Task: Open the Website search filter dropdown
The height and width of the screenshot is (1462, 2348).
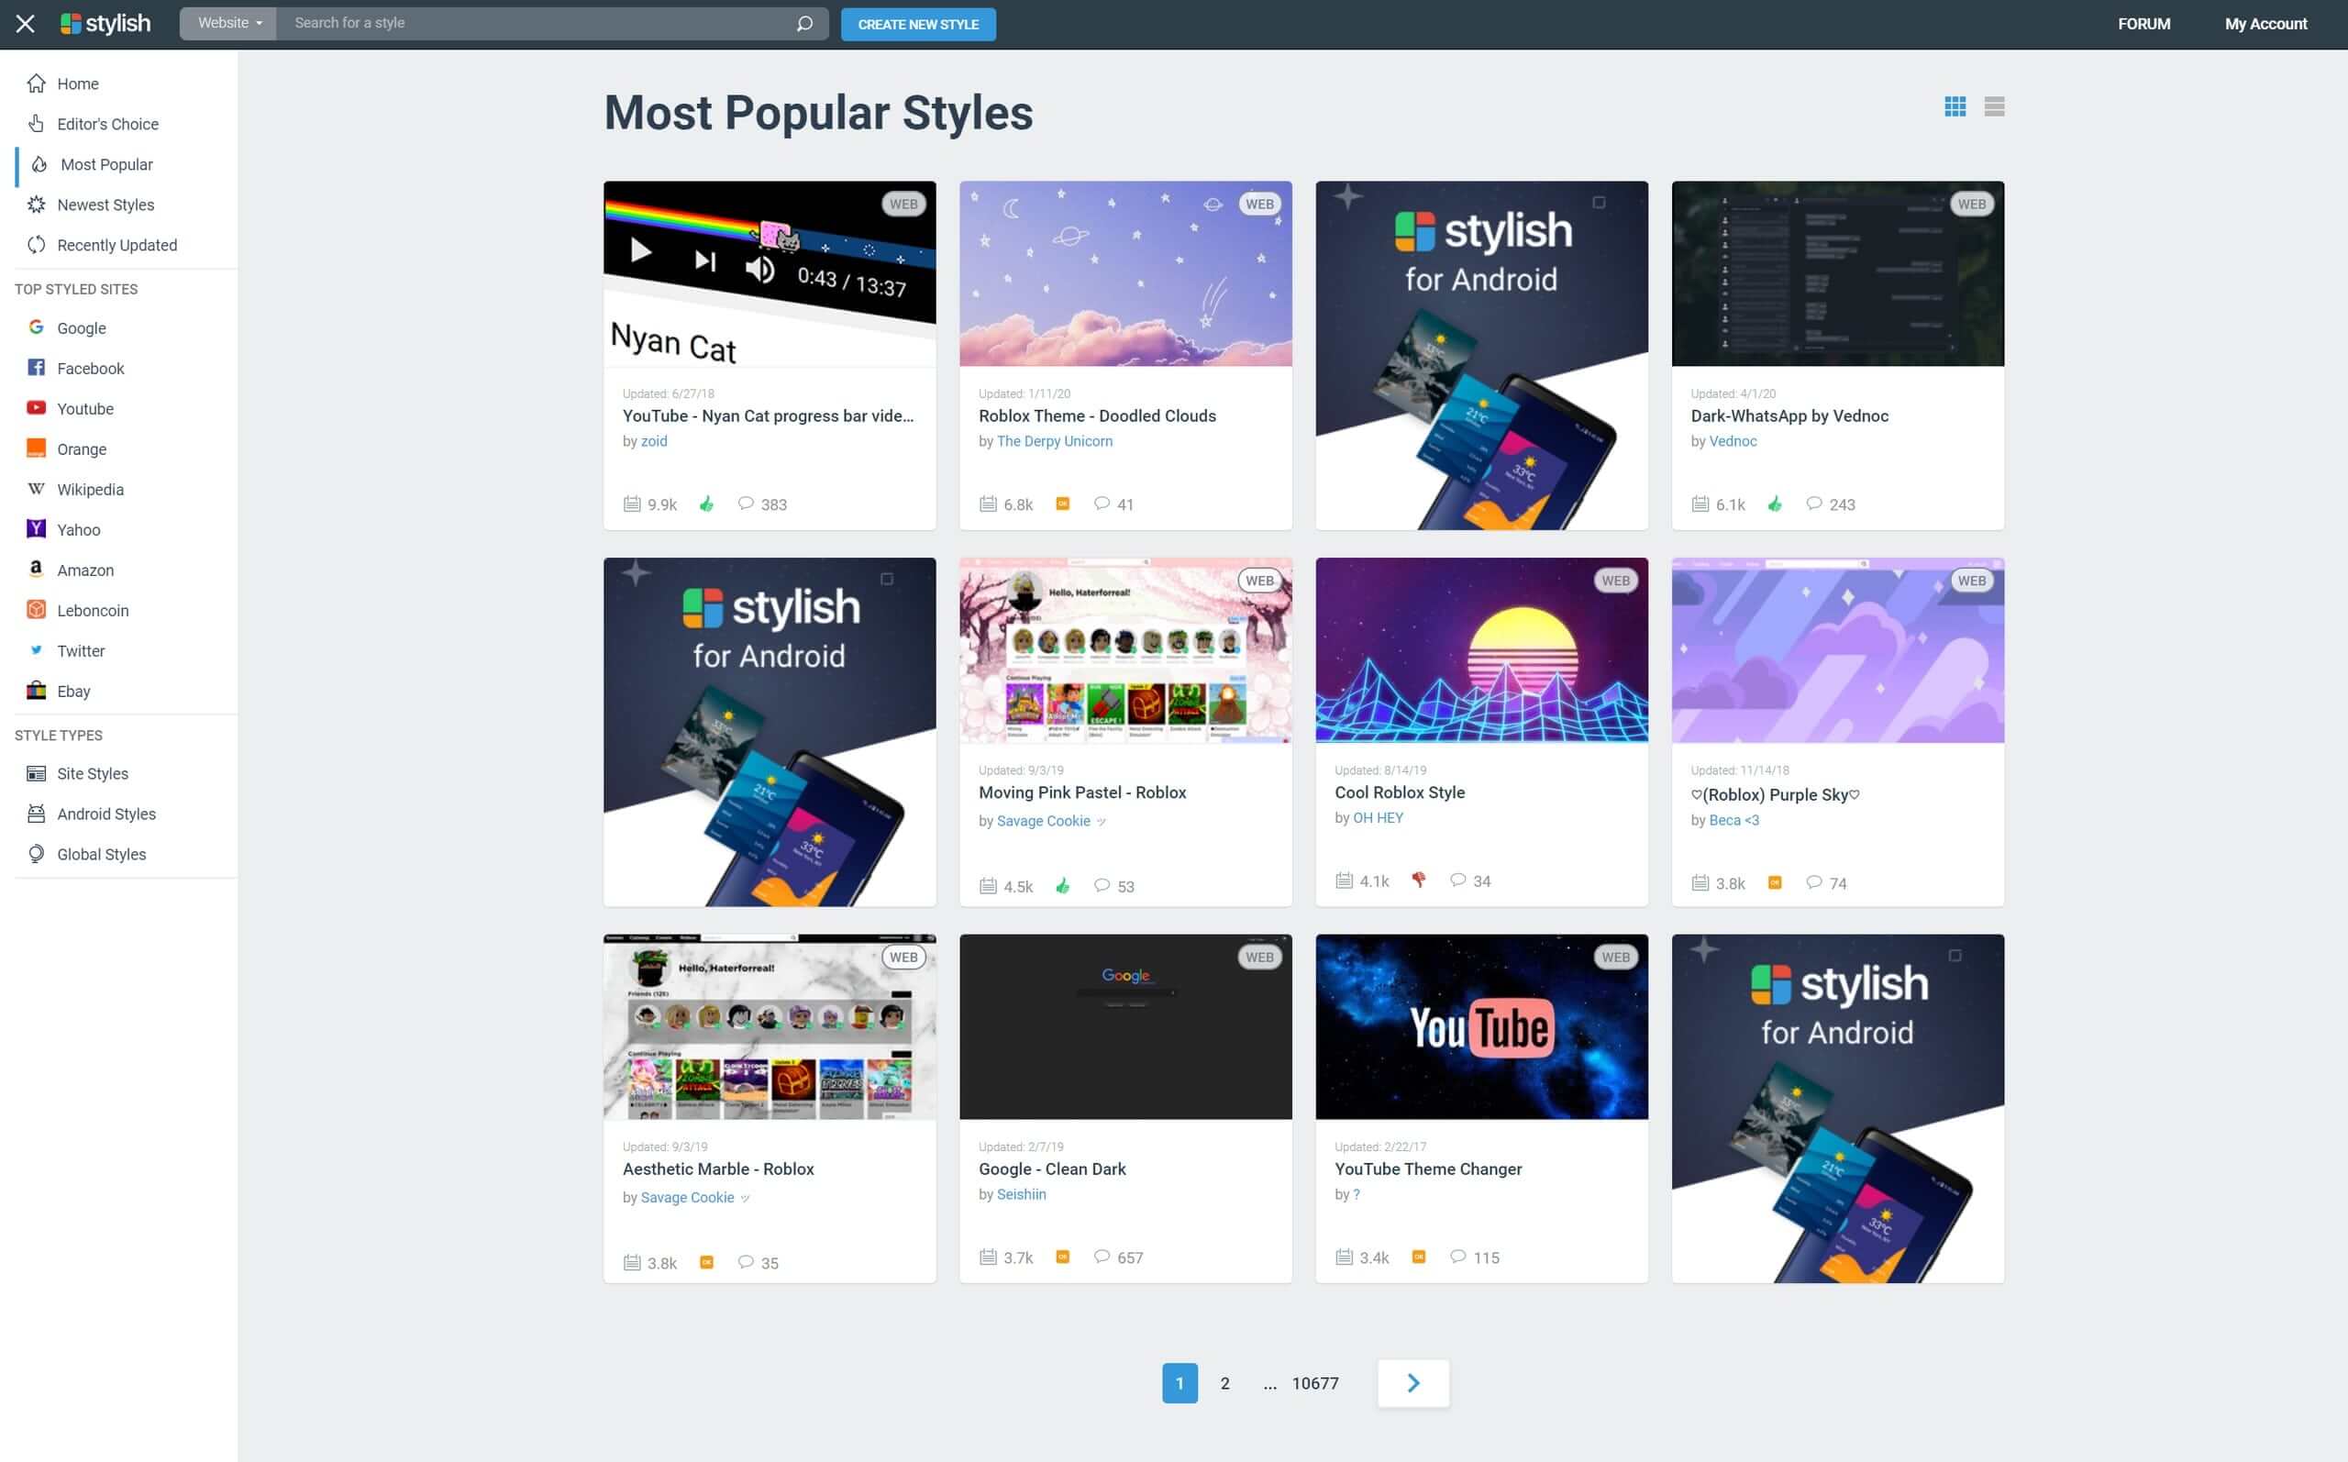Action: pos(229,23)
